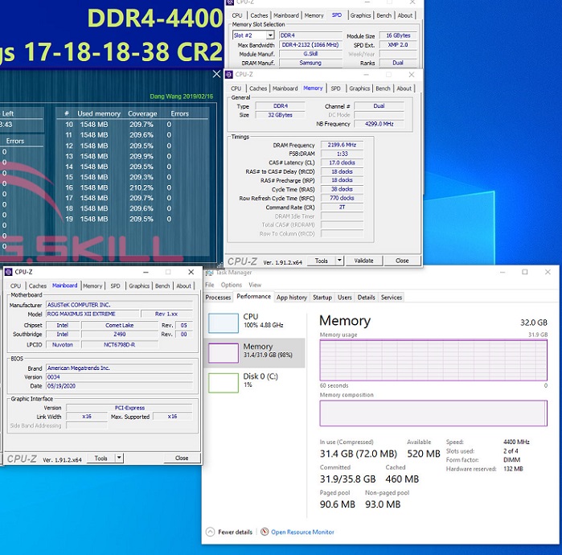562x555 pixels.
Task: Minimize the Memory CPU-Z window
Action: tap(366, 75)
